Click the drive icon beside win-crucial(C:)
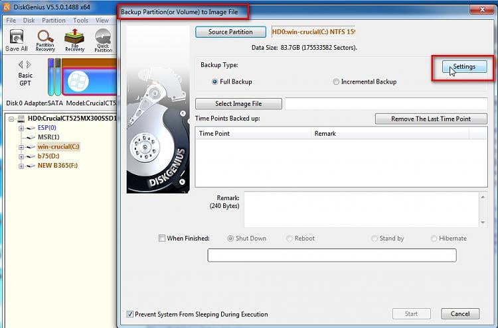 click(x=31, y=147)
